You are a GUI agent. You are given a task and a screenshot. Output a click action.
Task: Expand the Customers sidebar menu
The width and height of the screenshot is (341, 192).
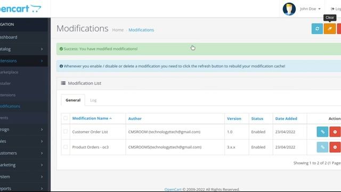[24, 153]
